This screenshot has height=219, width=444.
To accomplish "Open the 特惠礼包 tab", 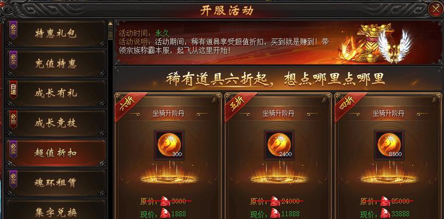I will [x=56, y=34].
